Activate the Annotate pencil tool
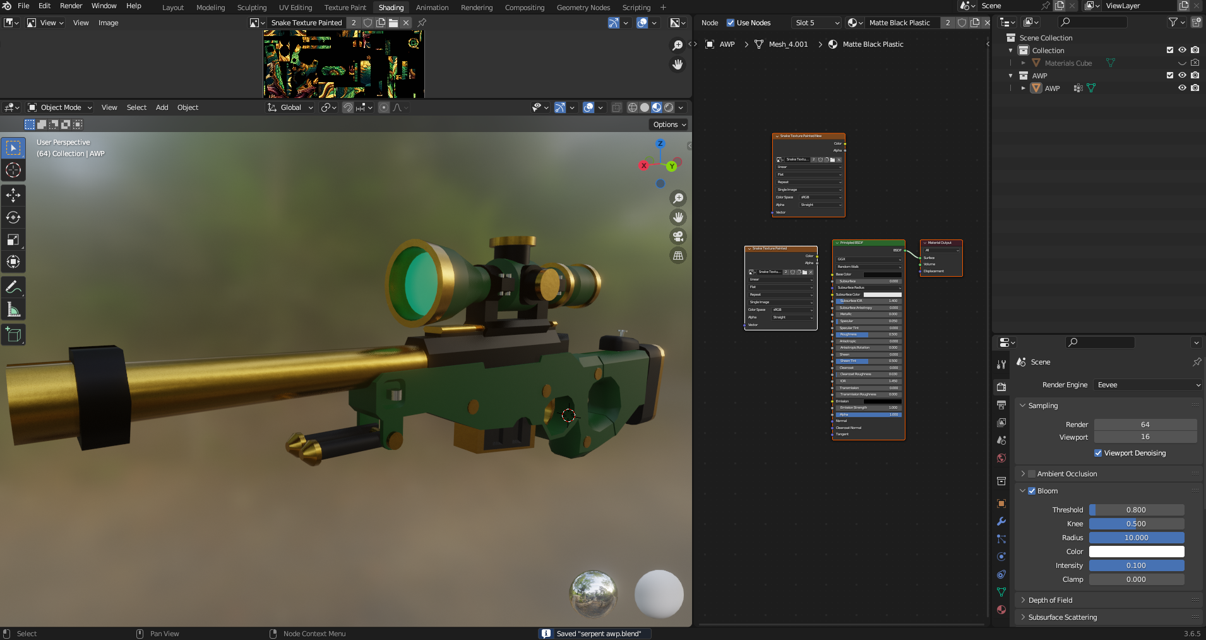 13,287
